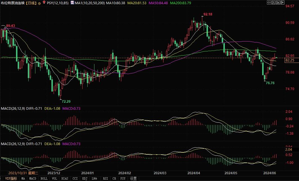
Task: Switch to the KDJ indicator tab
Action: pos(85,178)
